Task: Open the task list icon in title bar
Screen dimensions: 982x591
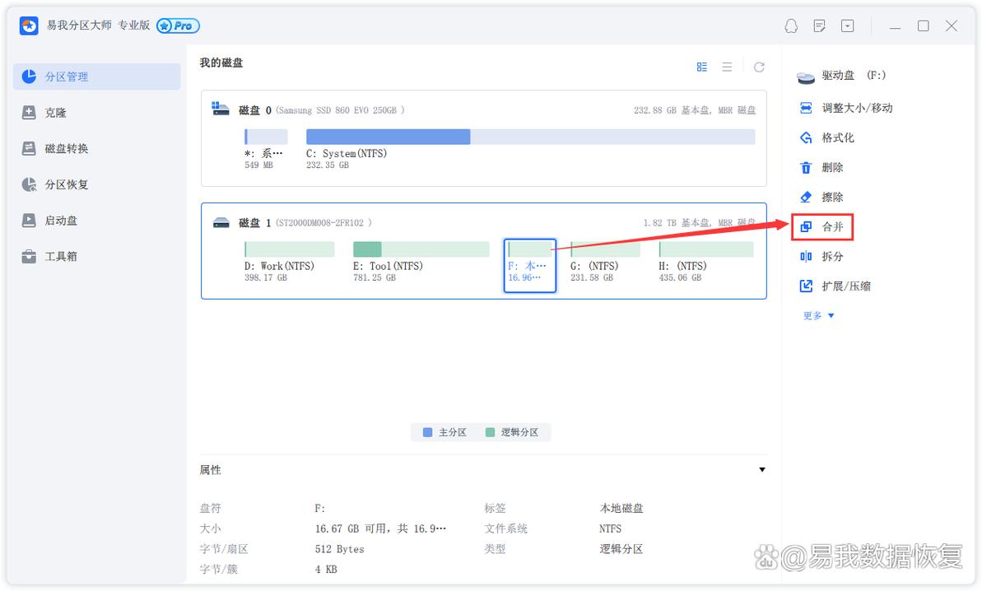Action: click(819, 26)
